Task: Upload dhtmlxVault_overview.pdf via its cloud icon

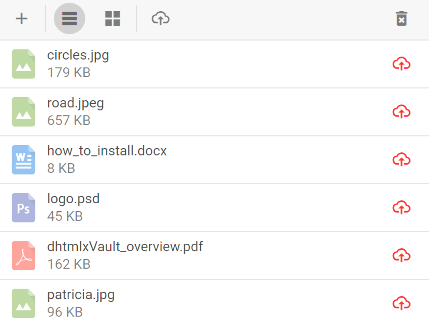Action: [x=401, y=256]
